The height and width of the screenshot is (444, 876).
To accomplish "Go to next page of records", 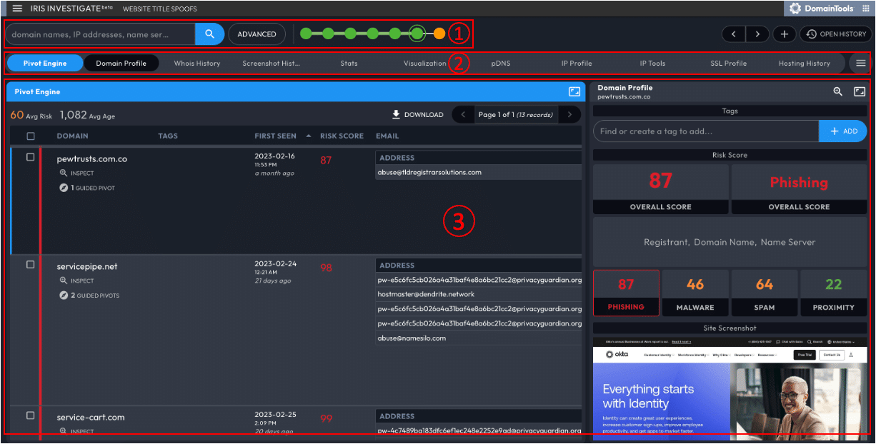I will coord(569,114).
